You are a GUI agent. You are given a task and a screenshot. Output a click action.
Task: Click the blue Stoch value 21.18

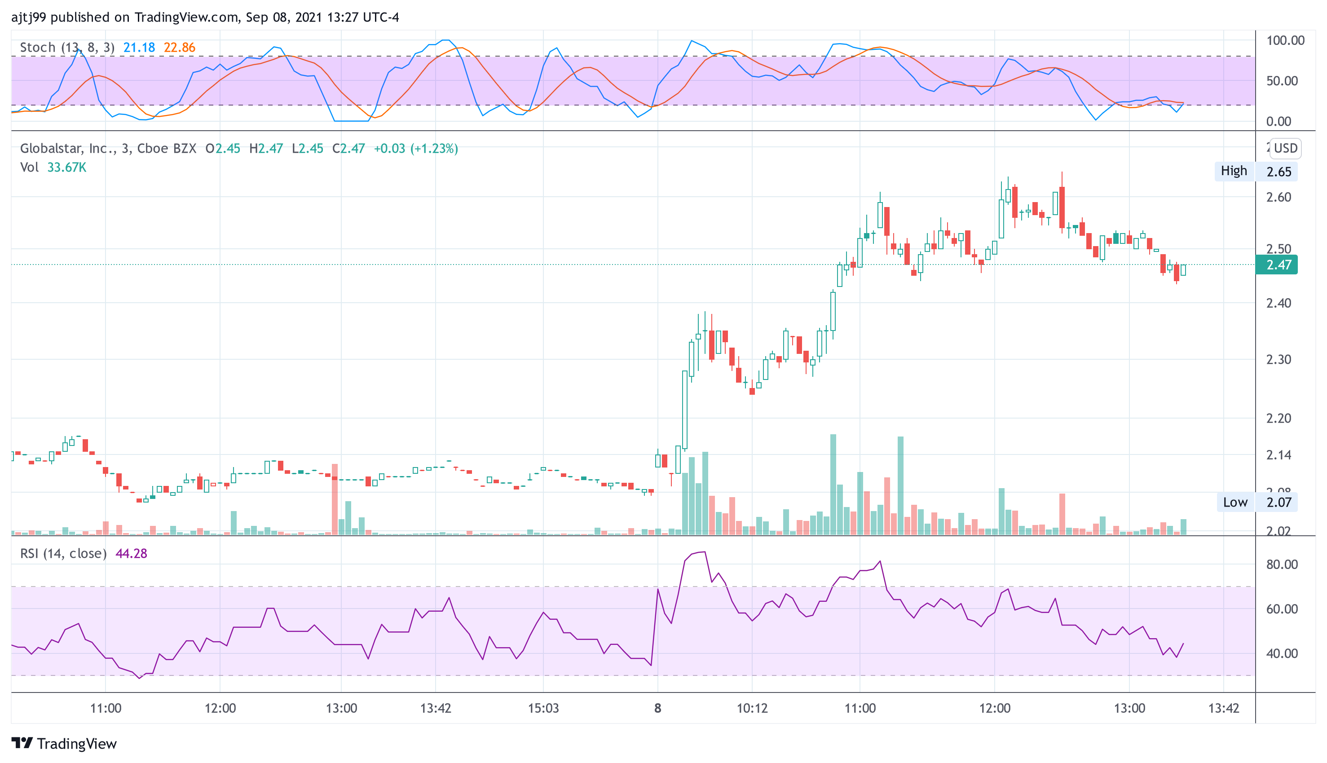click(139, 48)
